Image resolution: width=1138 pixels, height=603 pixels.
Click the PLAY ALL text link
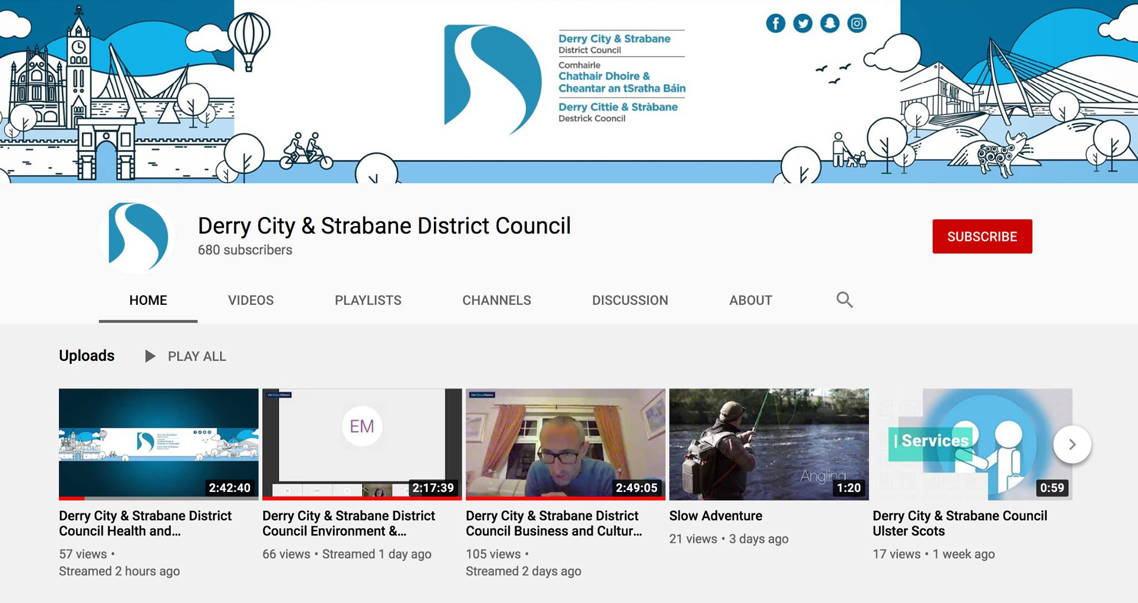click(197, 356)
